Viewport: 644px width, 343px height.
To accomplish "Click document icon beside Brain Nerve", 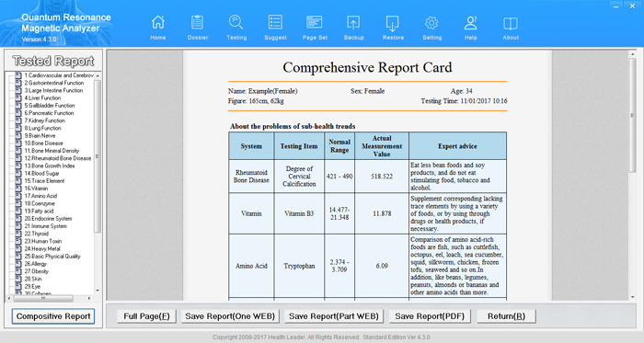I will (18, 135).
